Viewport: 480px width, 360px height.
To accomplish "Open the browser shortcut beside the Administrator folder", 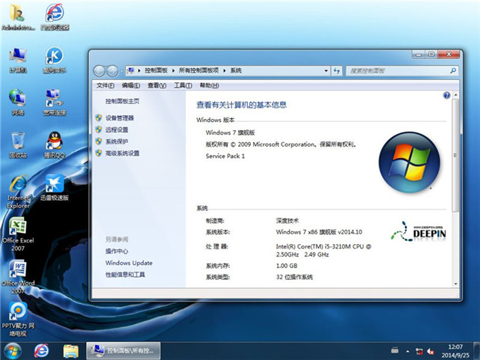I will (55, 16).
